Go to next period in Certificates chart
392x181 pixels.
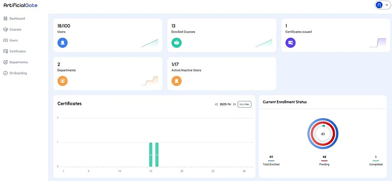pos(234,104)
